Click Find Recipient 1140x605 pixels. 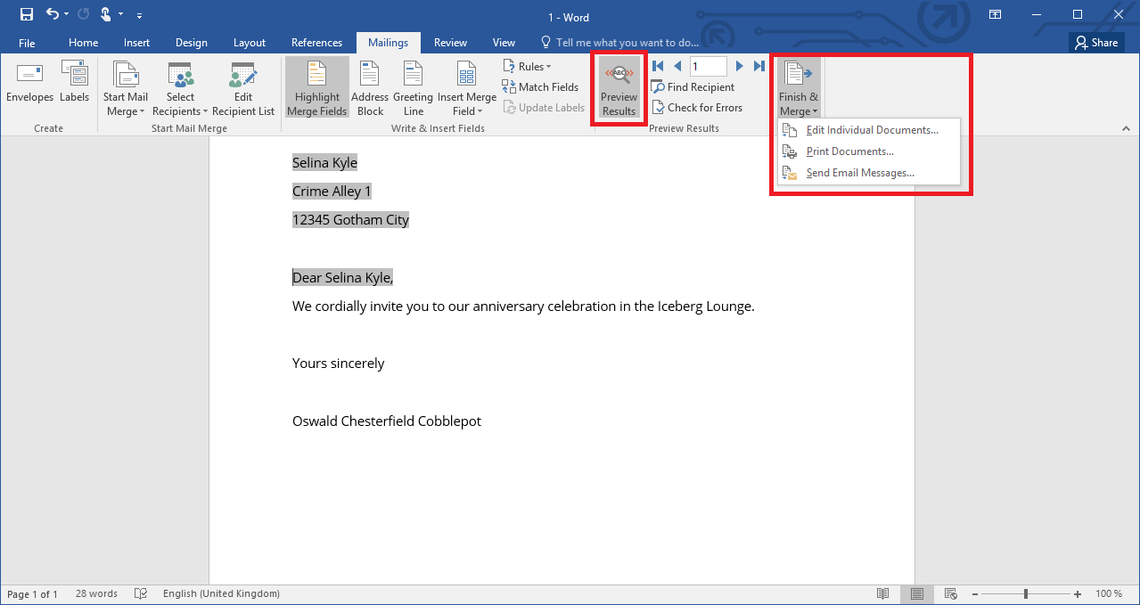click(x=693, y=87)
